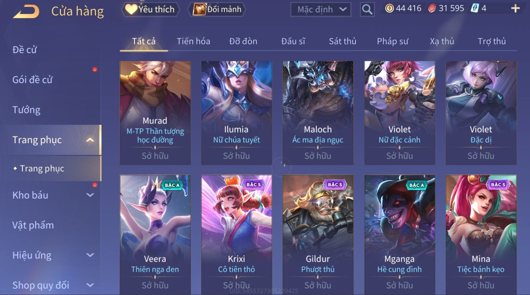Open the Mặc định sort dropdown
The height and width of the screenshot is (295, 530).
[x=321, y=10]
